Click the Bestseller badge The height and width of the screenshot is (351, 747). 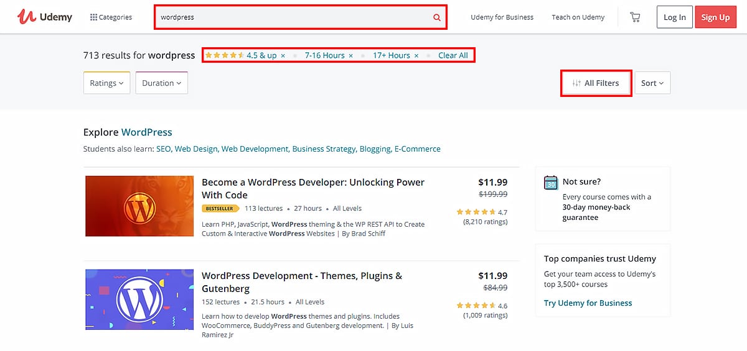[220, 209]
